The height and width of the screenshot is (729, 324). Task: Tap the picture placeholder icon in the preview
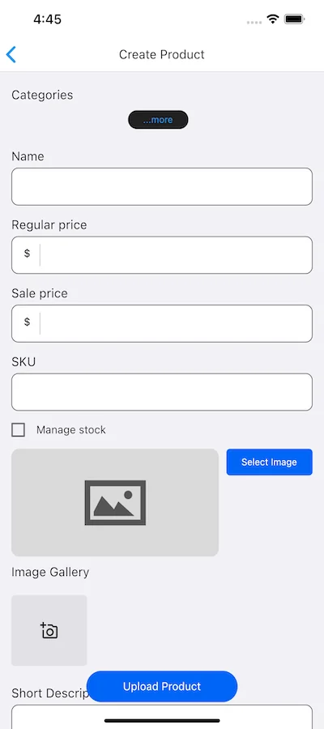(x=115, y=502)
